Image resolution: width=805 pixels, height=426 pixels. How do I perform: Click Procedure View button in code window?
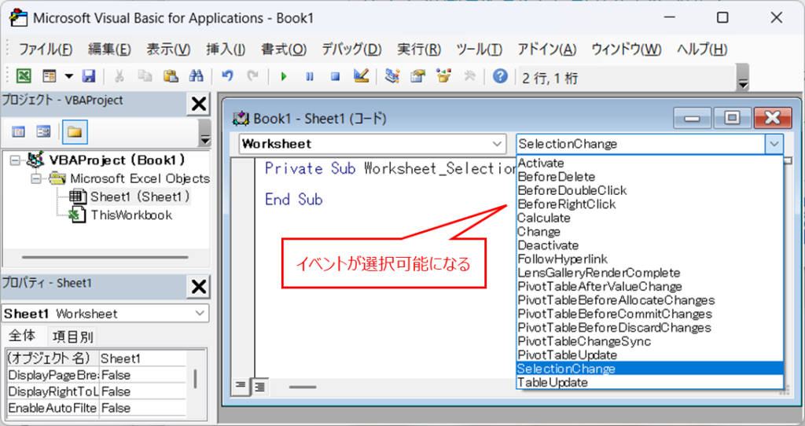241,386
